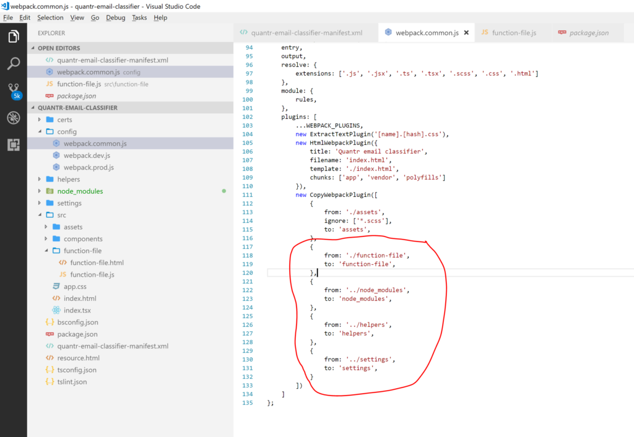
Task: Collapse the function-file folder
Action: coord(46,251)
